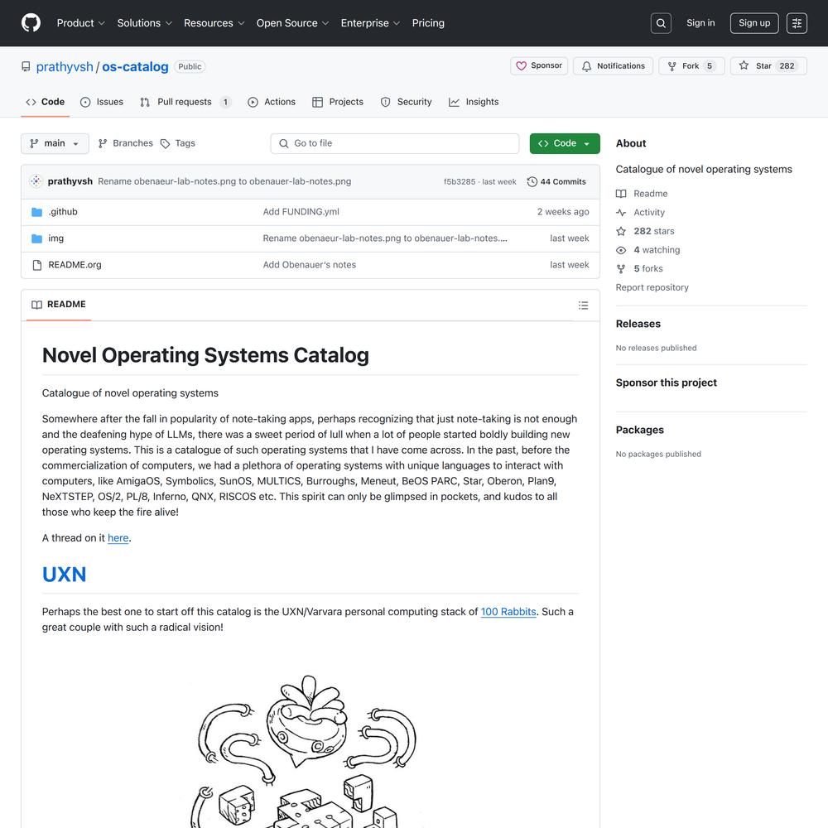Switch to the Issues tab
Screen dimensions: 828x828
point(101,102)
